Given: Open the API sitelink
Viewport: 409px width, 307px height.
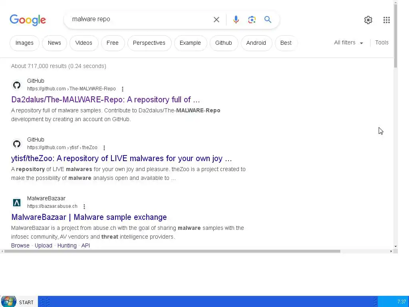Looking at the screenshot, I should [x=85, y=245].
